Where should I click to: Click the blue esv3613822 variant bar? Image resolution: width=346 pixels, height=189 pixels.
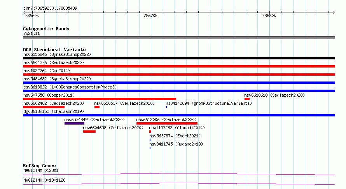[x=179, y=91]
